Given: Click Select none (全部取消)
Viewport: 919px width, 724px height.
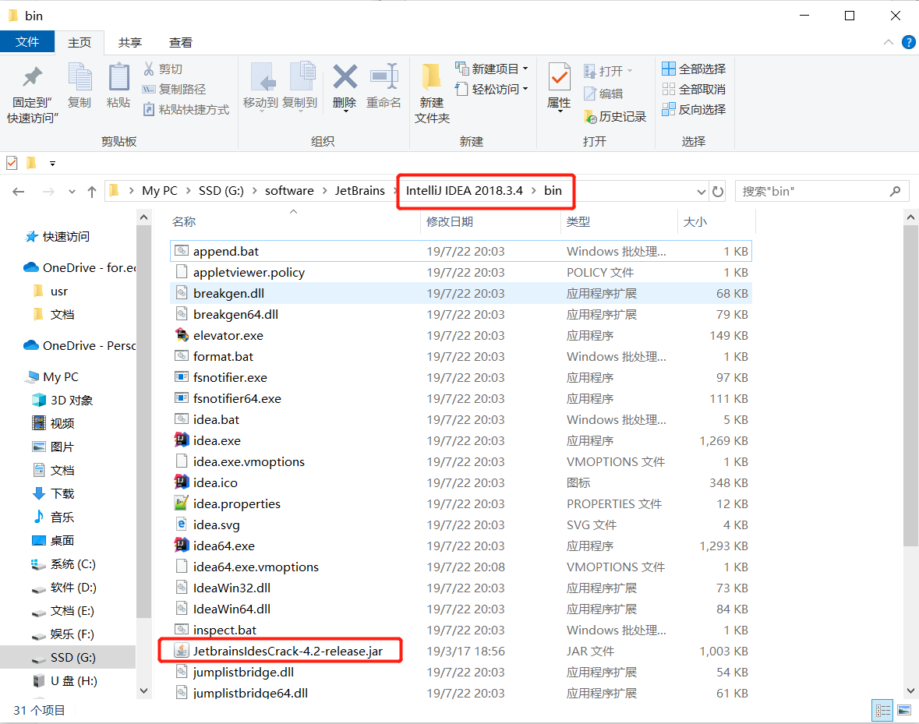Looking at the screenshot, I should click(x=694, y=89).
